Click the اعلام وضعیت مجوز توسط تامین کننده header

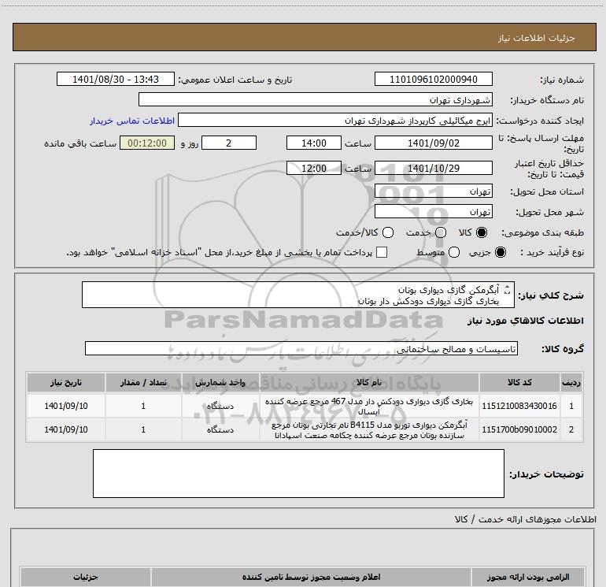pyautogui.click(x=311, y=577)
